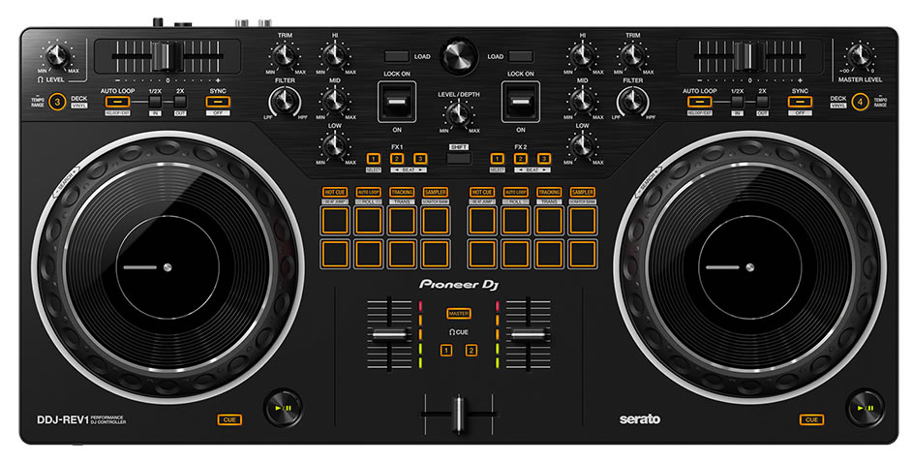Select FX1 effect button 3

420,159
